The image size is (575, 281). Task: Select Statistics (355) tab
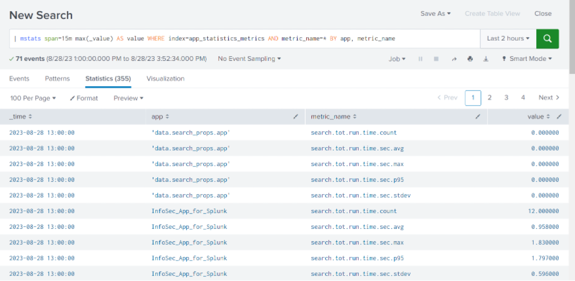(108, 79)
